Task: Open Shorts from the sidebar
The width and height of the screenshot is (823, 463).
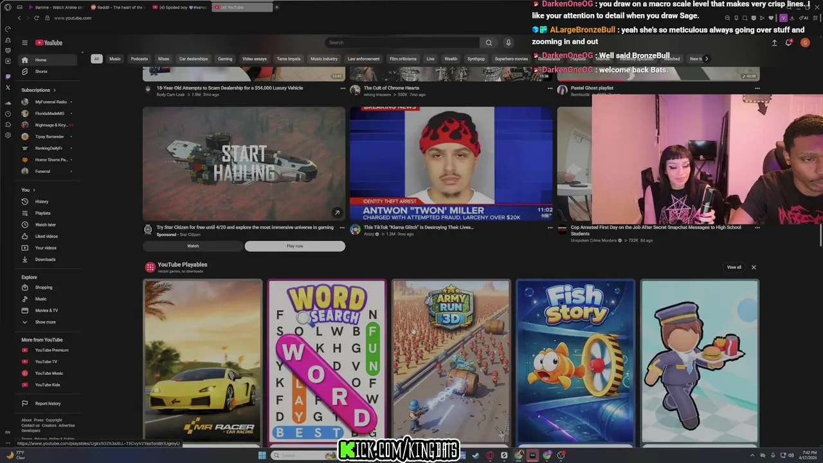Action: pyautogui.click(x=48, y=71)
